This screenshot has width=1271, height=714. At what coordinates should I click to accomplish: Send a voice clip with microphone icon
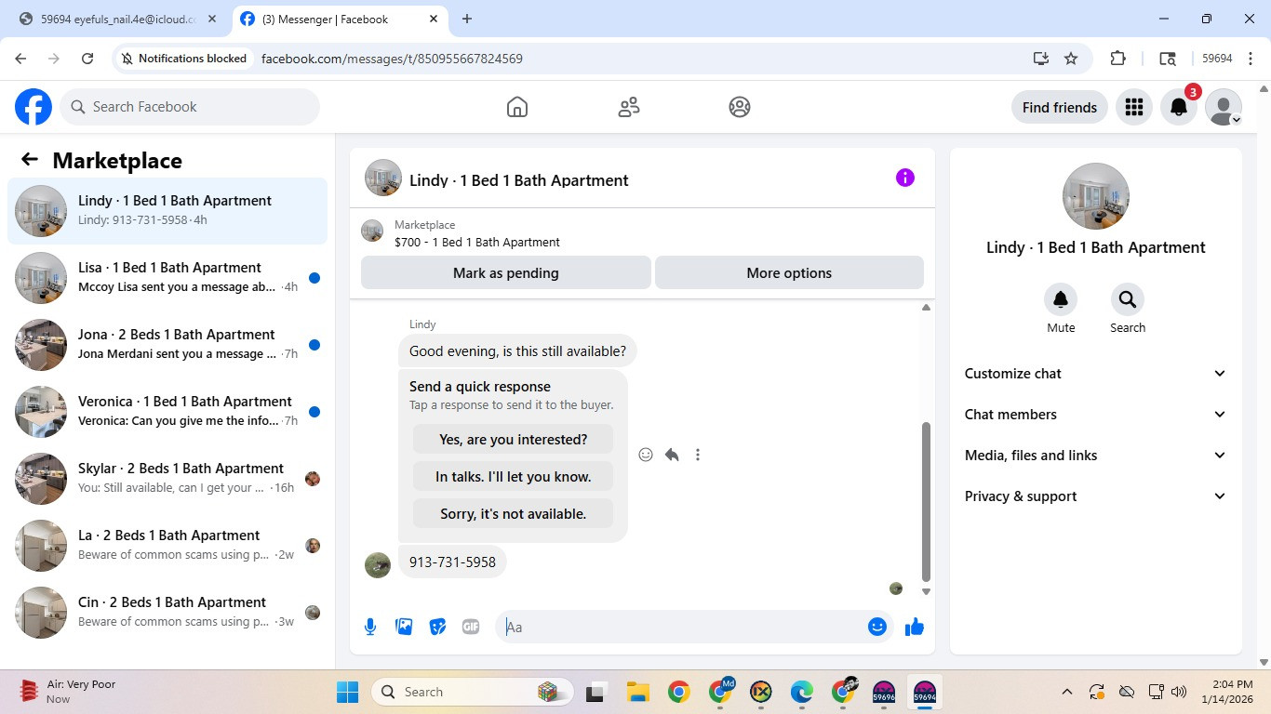tap(370, 627)
